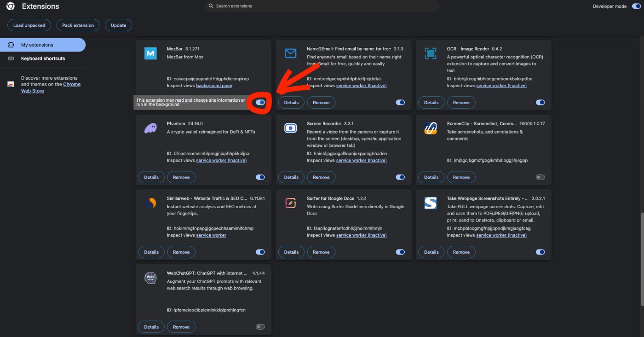Click the Load unpacked button
This screenshot has width=644, height=337.
coord(29,25)
